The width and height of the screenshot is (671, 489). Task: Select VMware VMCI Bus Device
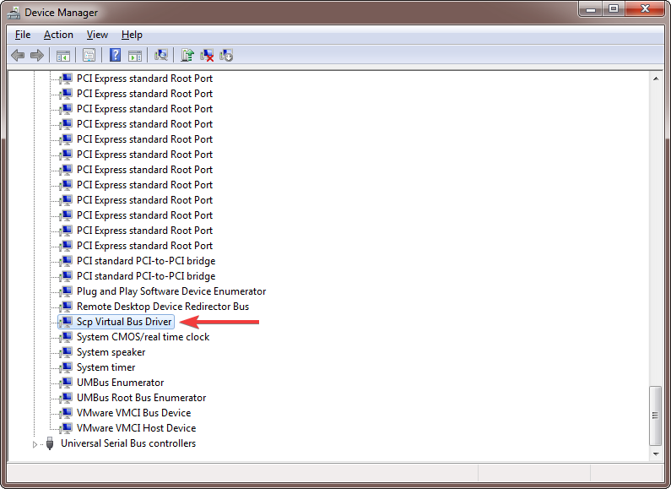[x=133, y=413]
